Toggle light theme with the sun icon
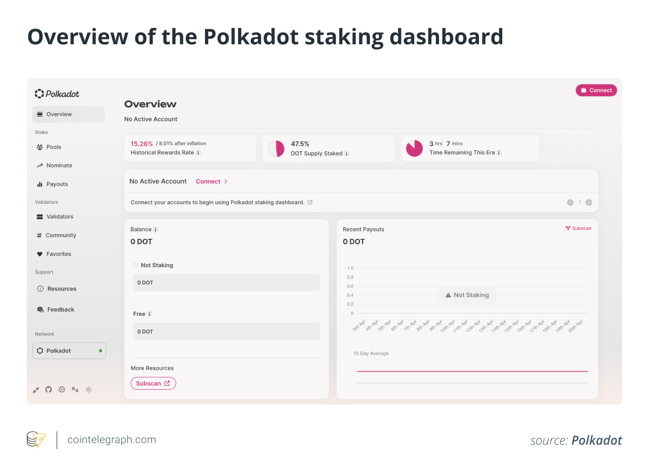This screenshot has width=649, height=476. (x=89, y=390)
